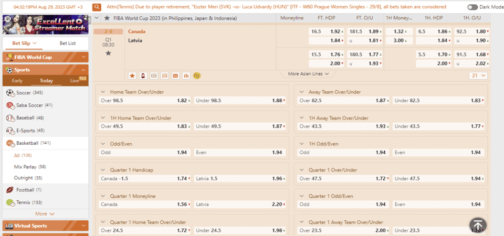This screenshot has height=236, width=504.
Task: Click the Football icon in sidebar
Action: [x=10, y=190]
